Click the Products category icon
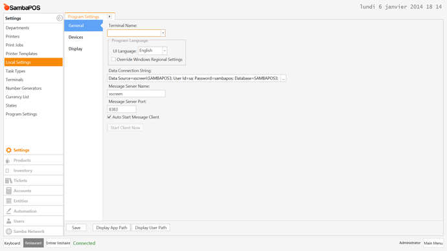Image resolution: width=447 pixels, height=251 pixels. (x=8, y=160)
